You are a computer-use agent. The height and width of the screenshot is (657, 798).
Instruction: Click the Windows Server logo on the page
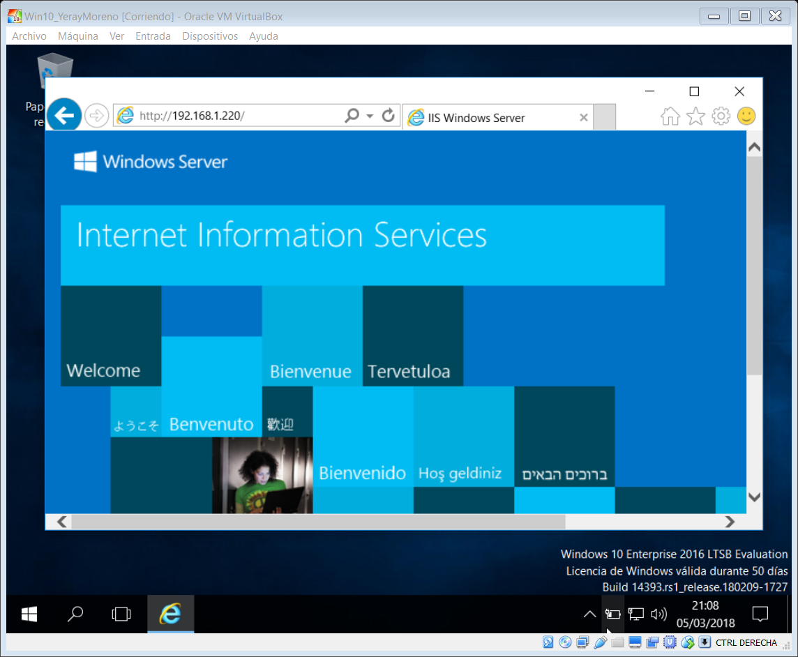(151, 162)
